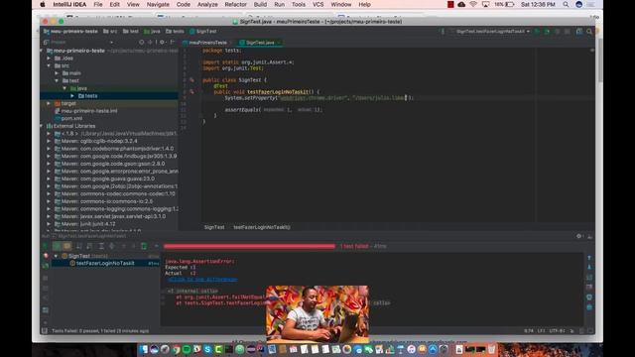Collapse the SignTest results node
Viewport: 635px width, 357px height.
point(57,256)
